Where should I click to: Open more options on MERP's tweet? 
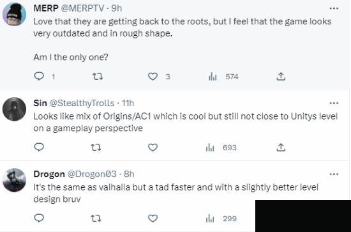coord(334,8)
